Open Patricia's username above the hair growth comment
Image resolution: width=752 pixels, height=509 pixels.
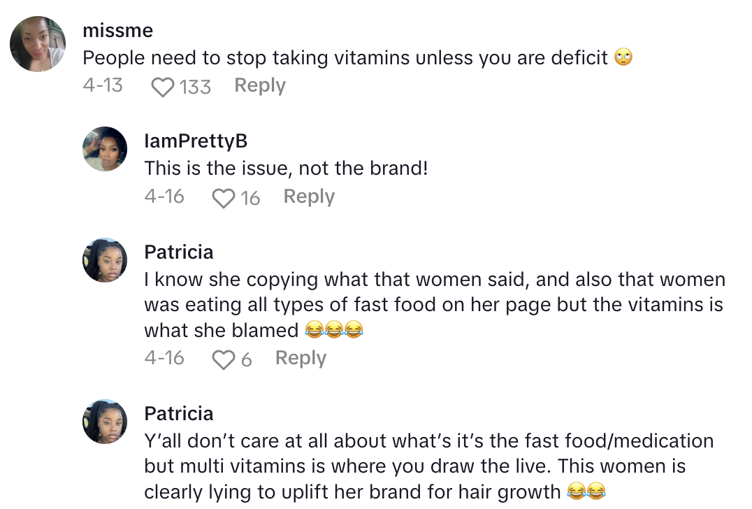[179, 413]
